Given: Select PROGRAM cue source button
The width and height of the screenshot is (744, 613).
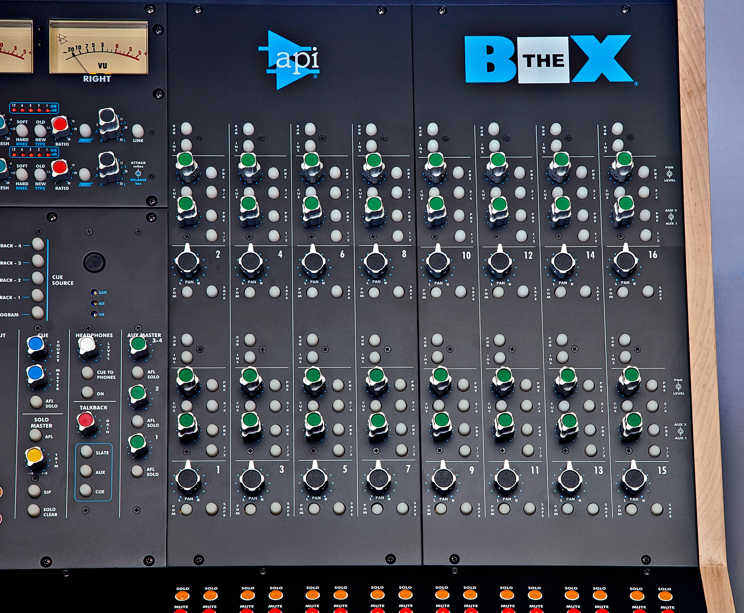Looking at the screenshot, I should [x=38, y=313].
